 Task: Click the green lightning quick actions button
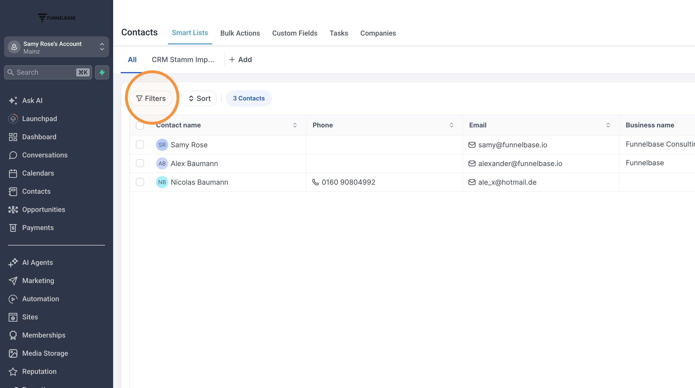pos(102,72)
